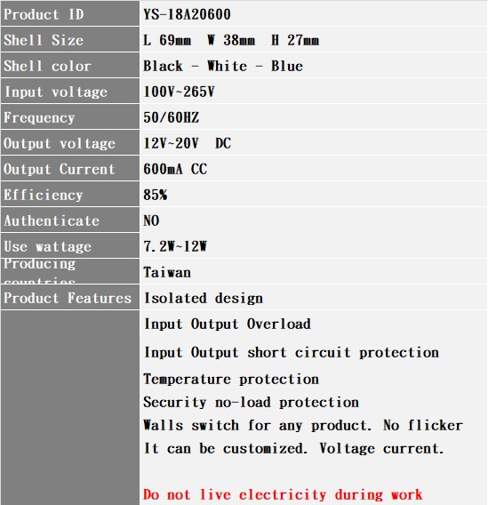Click the red Do not live electricity warning

(283, 494)
